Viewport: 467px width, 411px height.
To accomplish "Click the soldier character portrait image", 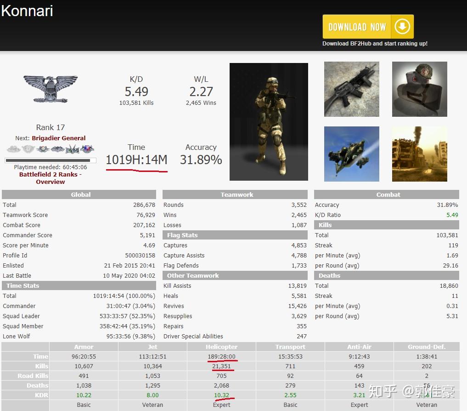I will click(269, 122).
